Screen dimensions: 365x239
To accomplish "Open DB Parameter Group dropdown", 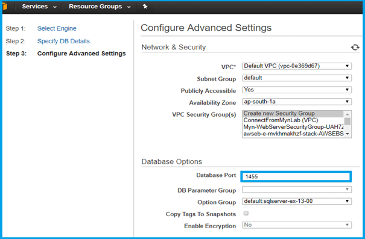I will pyautogui.click(x=297, y=190).
